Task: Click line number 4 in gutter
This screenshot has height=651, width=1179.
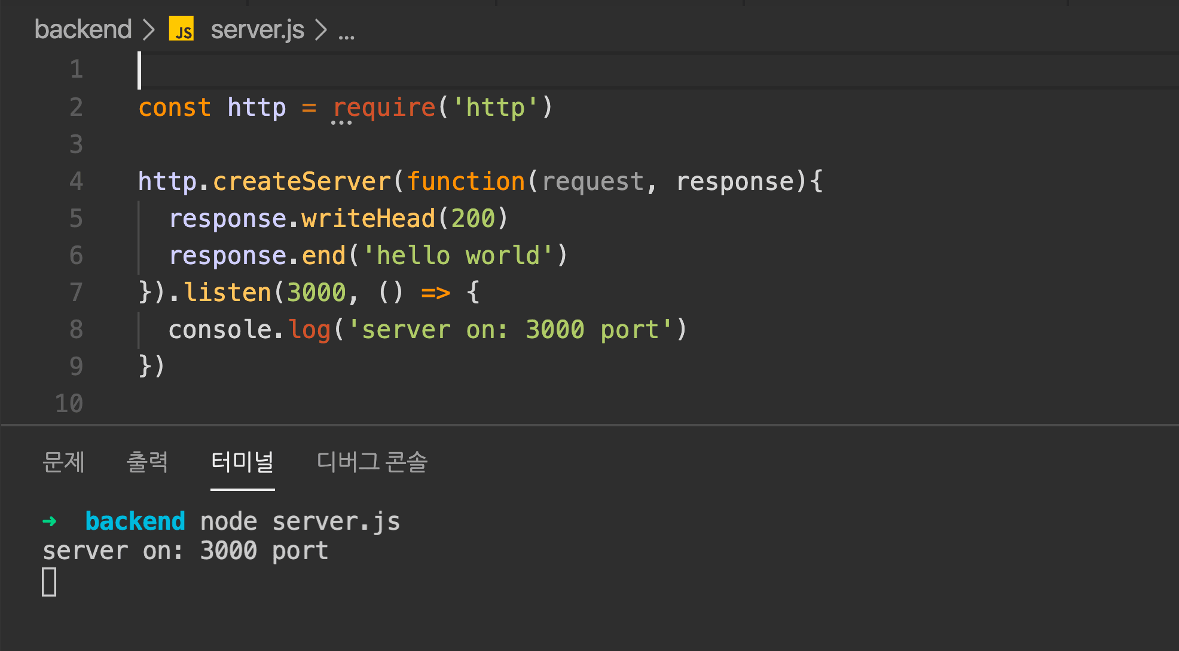Action: pos(76,181)
